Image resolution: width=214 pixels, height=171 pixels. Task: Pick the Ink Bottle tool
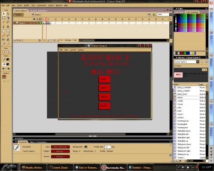tap(4, 40)
